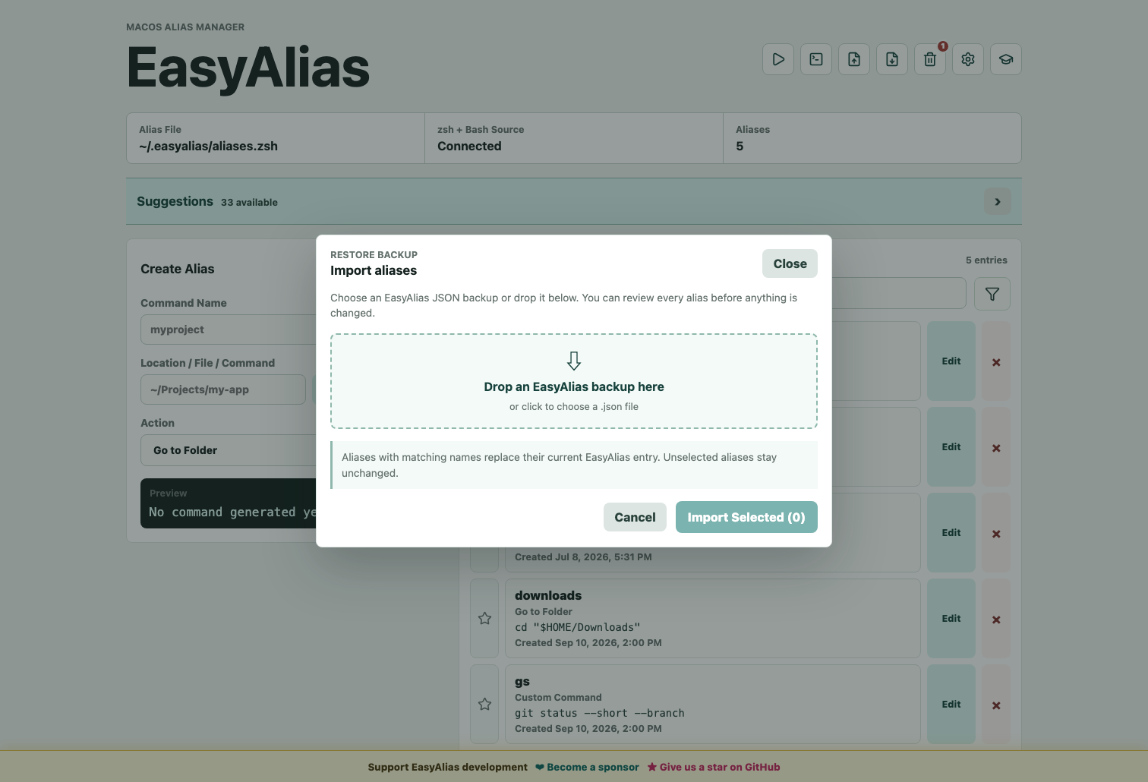Click the 'downloads' alias name

pyautogui.click(x=548, y=595)
